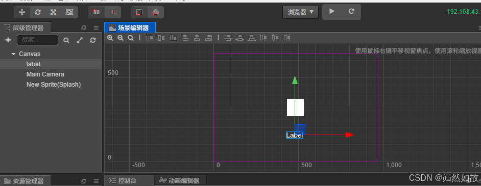The height and width of the screenshot is (186, 481).
Task: Focus the hierarchy 搜索 input field
Action: point(37,40)
